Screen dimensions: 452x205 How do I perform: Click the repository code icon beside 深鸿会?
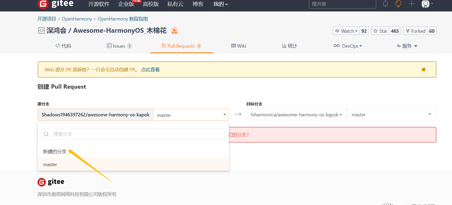pyautogui.click(x=41, y=31)
